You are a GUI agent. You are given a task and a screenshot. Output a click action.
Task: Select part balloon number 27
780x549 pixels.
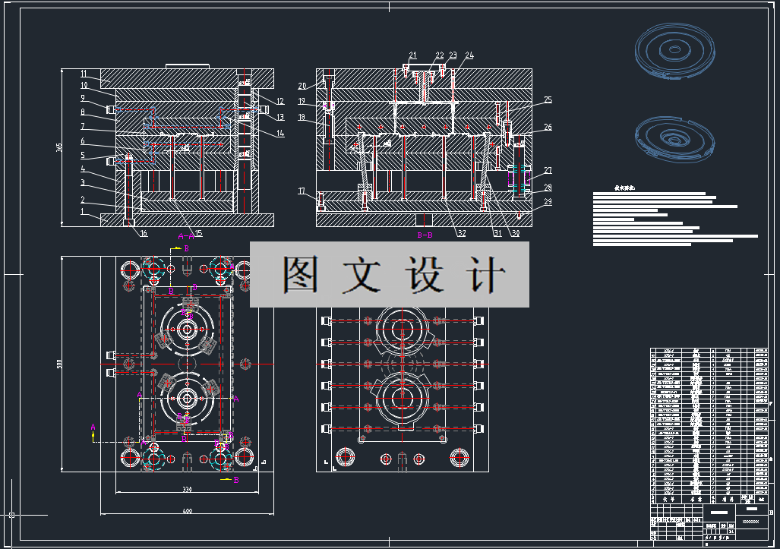pos(548,171)
